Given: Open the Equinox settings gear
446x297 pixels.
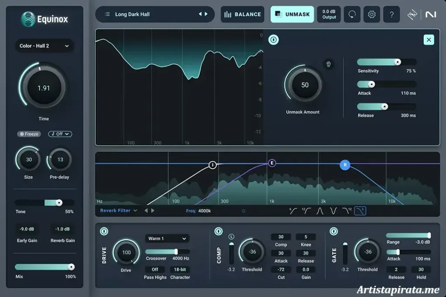Looking at the screenshot, I should click(x=371, y=14).
